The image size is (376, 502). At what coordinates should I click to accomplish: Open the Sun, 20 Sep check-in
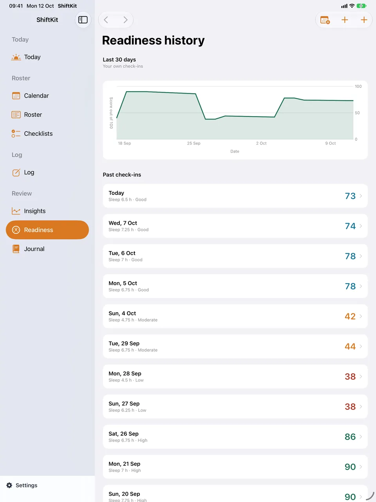click(235, 493)
